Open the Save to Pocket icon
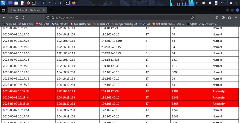This screenshot has width=240, height=123. coord(217,18)
